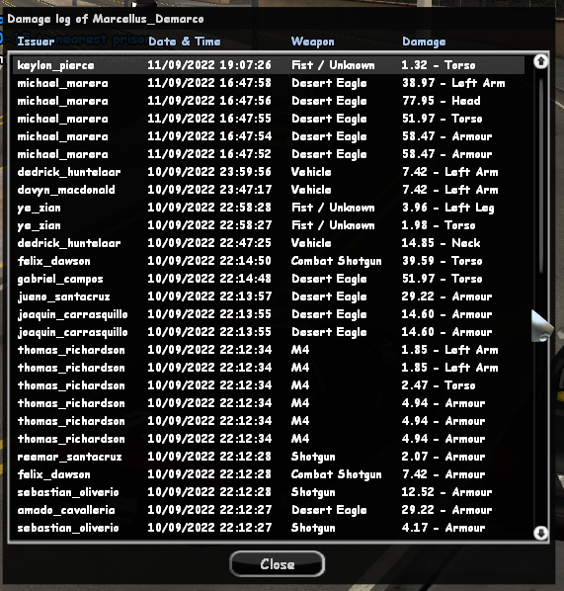Select dedrick_huntelaar row with Neck damage
Screen dimensions: 564x591
pyautogui.click(x=269, y=243)
